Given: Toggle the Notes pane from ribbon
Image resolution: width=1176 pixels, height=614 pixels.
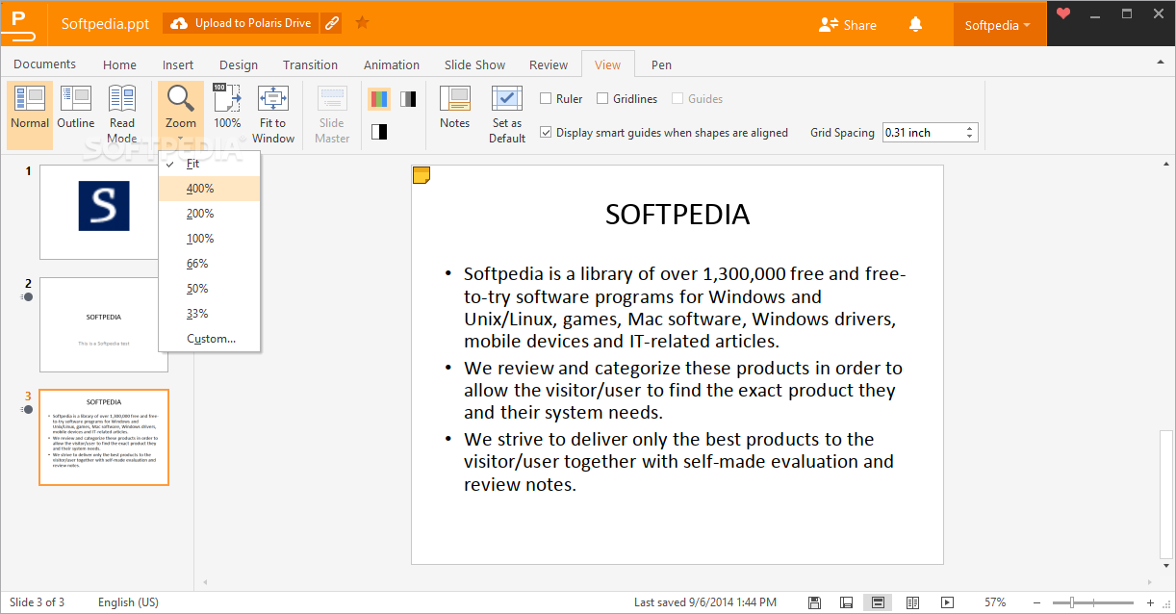Looking at the screenshot, I should 454,107.
